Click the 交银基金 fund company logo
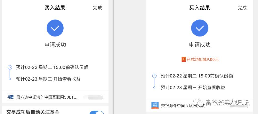 click(x=155, y=105)
